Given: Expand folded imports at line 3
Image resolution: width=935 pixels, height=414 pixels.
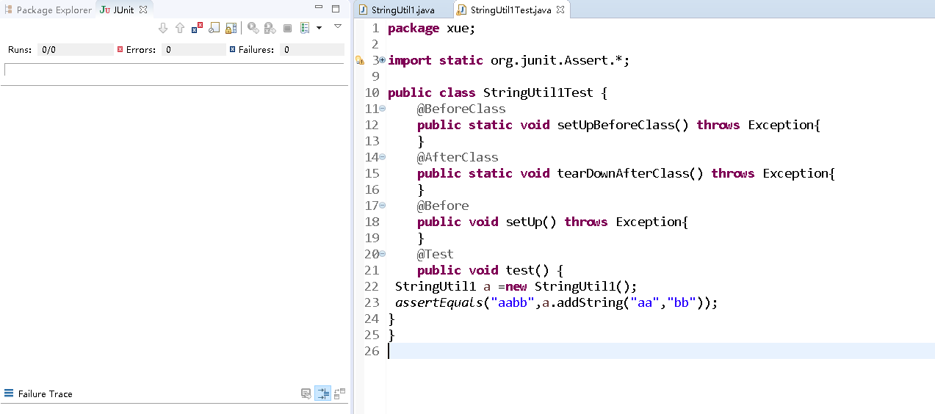Looking at the screenshot, I should [383, 59].
